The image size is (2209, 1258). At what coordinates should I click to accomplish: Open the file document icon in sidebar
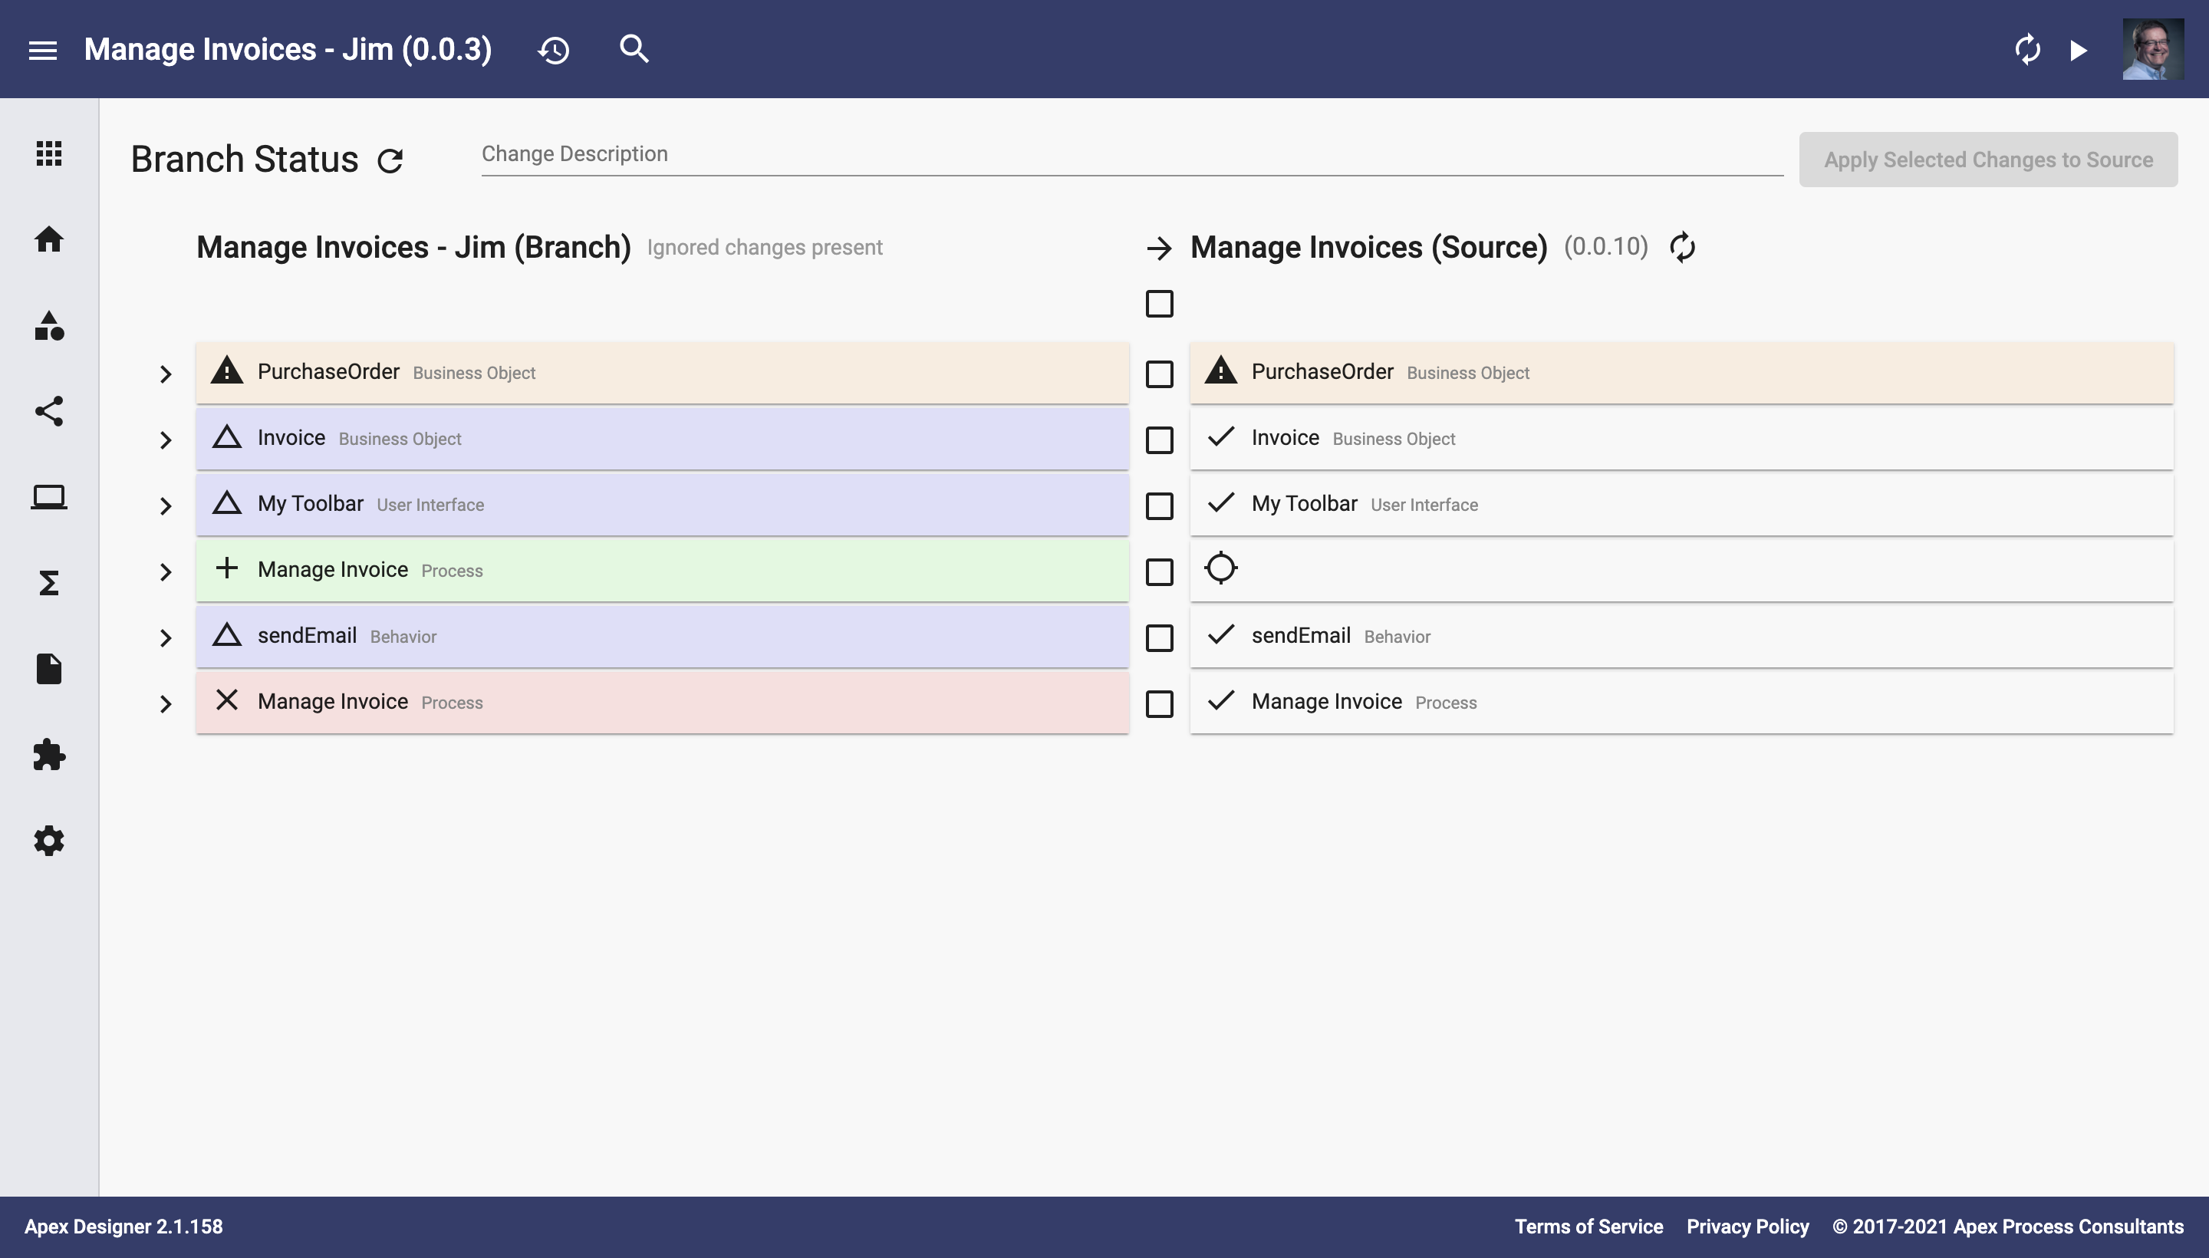(49, 669)
